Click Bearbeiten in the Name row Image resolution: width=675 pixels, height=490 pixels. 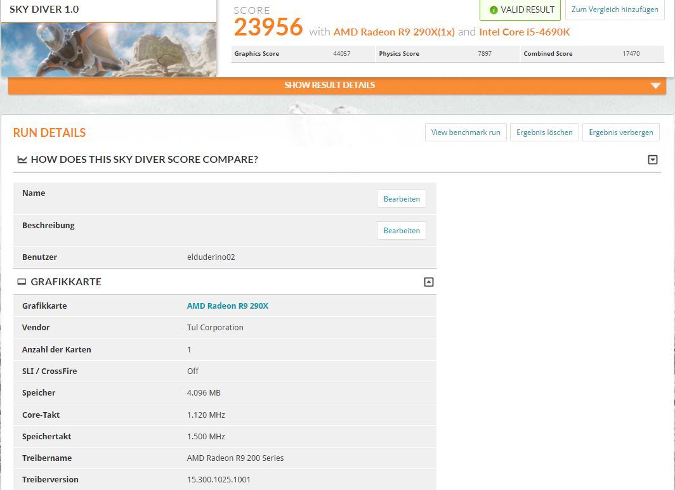point(402,199)
